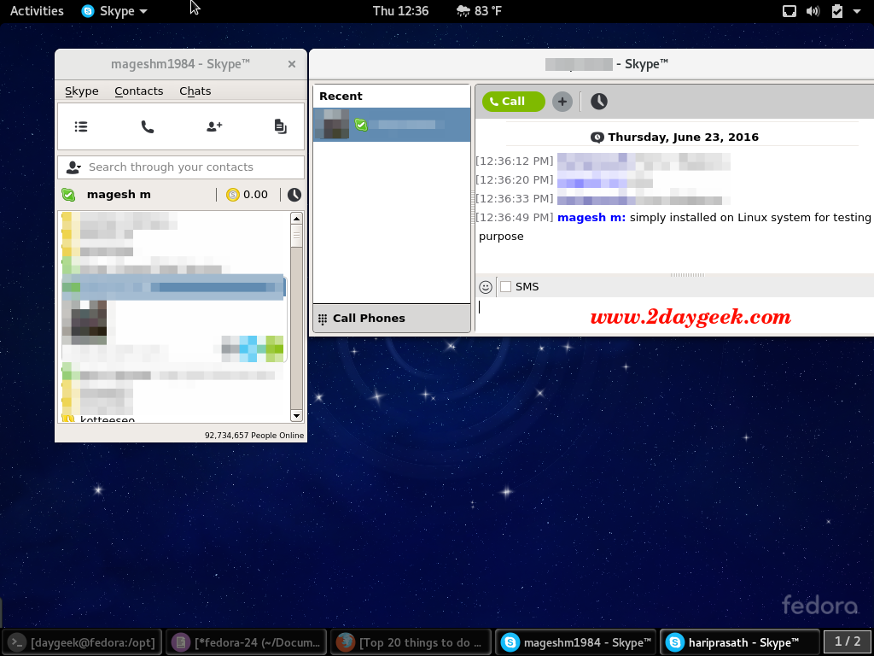Screen dimensions: 874x656
Task: Click the Thursday, June 23, 2016 date header
Action: (683, 138)
